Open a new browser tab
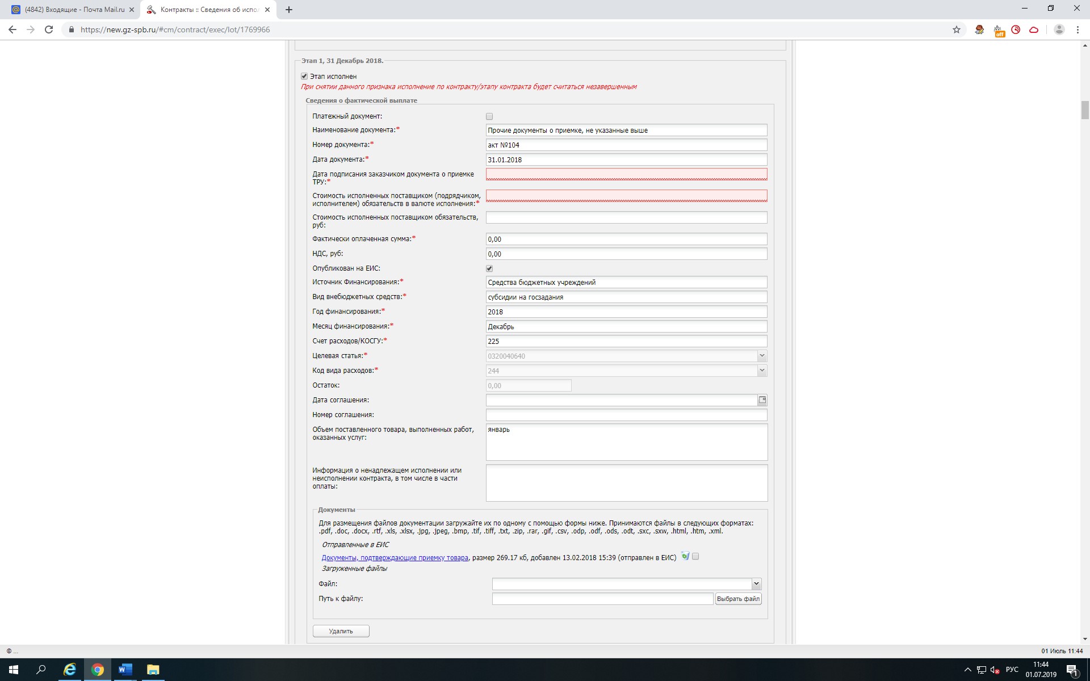Screen dimensions: 1090x681 [x=288, y=10]
